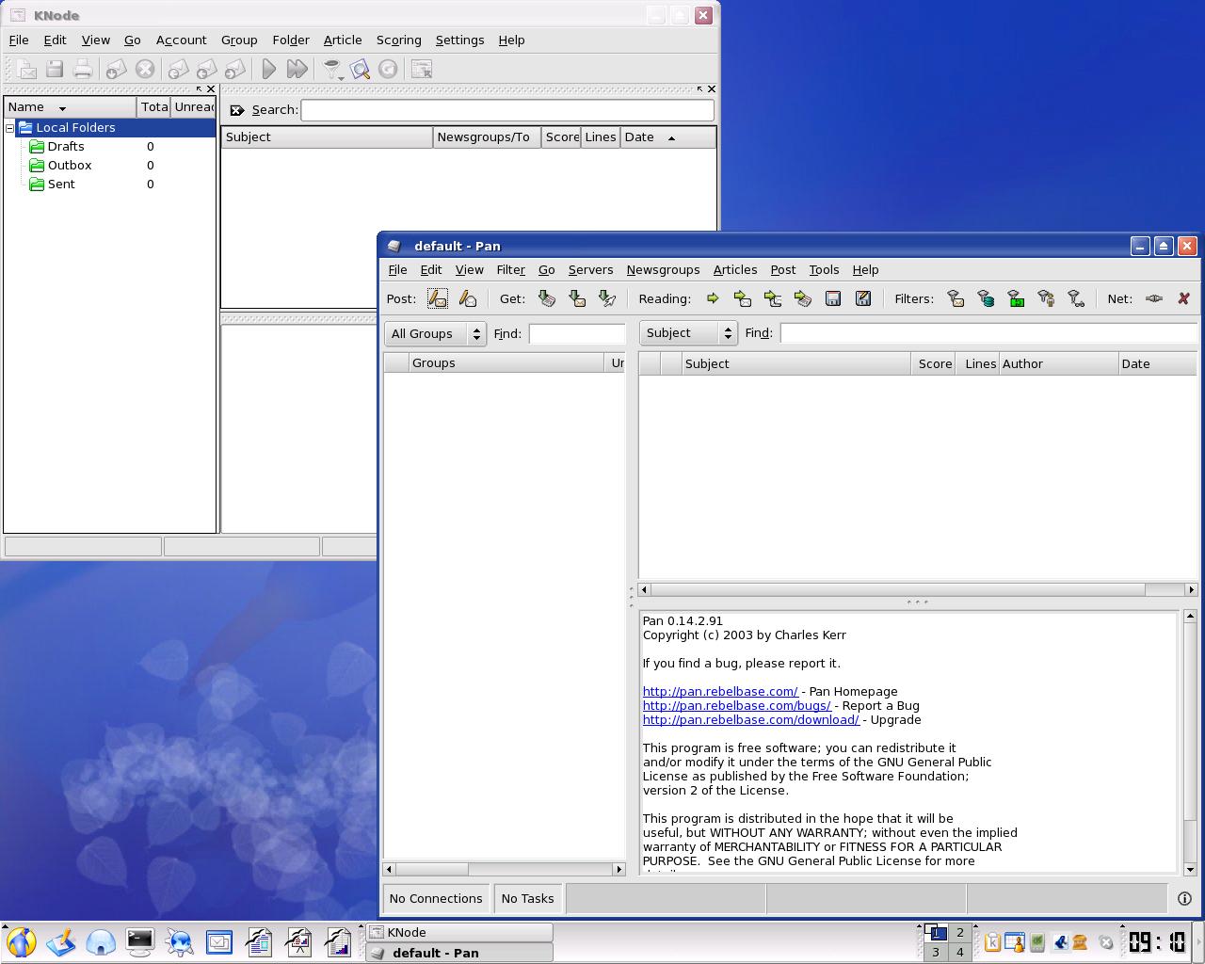Click Date column sort header in KNode
Image resolution: width=1205 pixels, height=964 pixels.
click(x=667, y=137)
